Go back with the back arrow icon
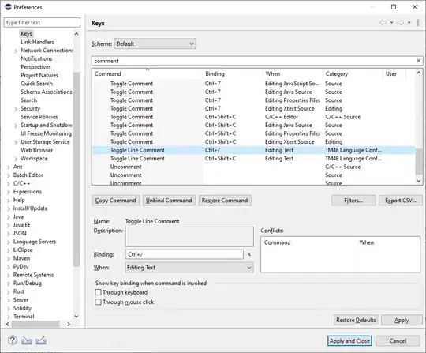Screen dimensions: 426x353 383,23
